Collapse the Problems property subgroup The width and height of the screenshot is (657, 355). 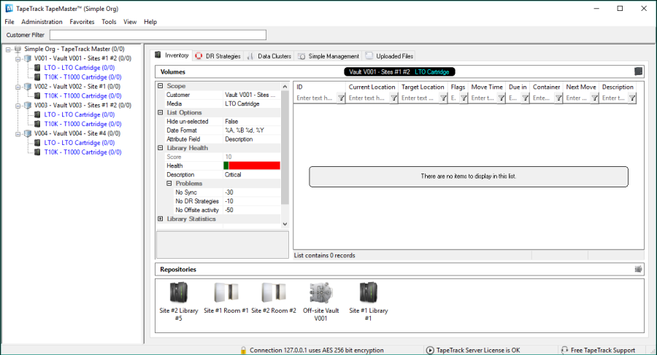(x=169, y=184)
